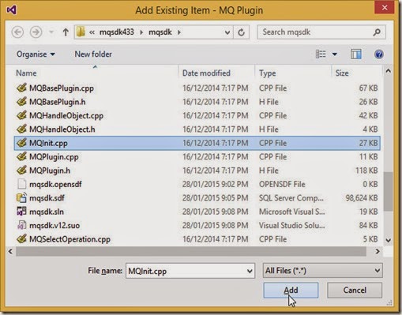Click the horizontal scroll left arrow

pos(10,251)
